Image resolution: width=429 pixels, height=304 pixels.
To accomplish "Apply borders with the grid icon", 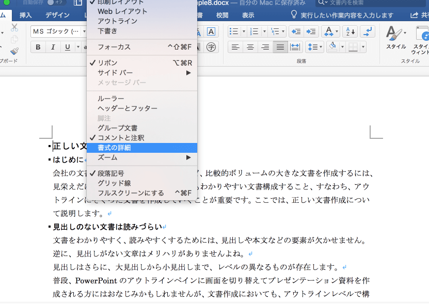I will (x=353, y=47).
